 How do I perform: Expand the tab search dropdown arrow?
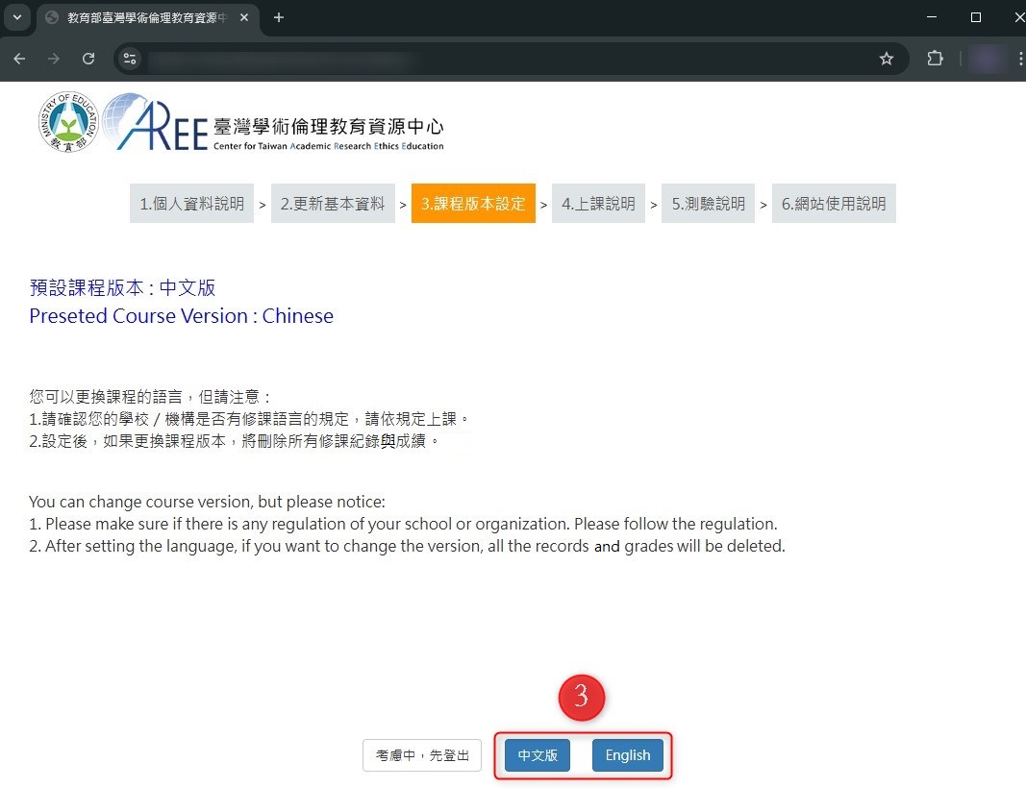coord(17,17)
